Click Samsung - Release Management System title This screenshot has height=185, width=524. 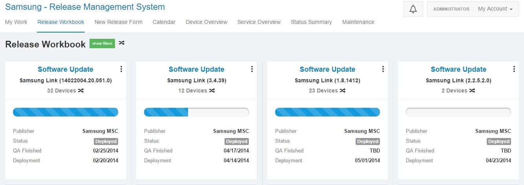coord(85,7)
